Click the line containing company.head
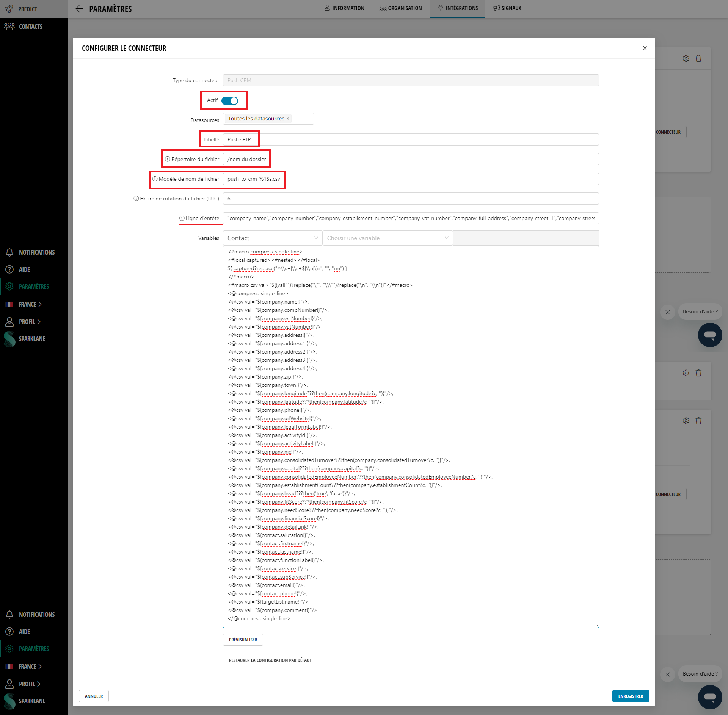 tap(291, 493)
